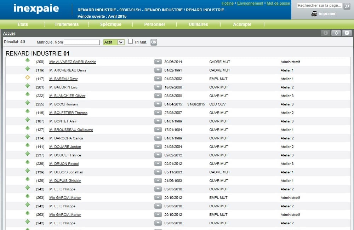354x230 pixels.
Task: Open employee M. DOUARE Jordan
Action: [65, 147]
